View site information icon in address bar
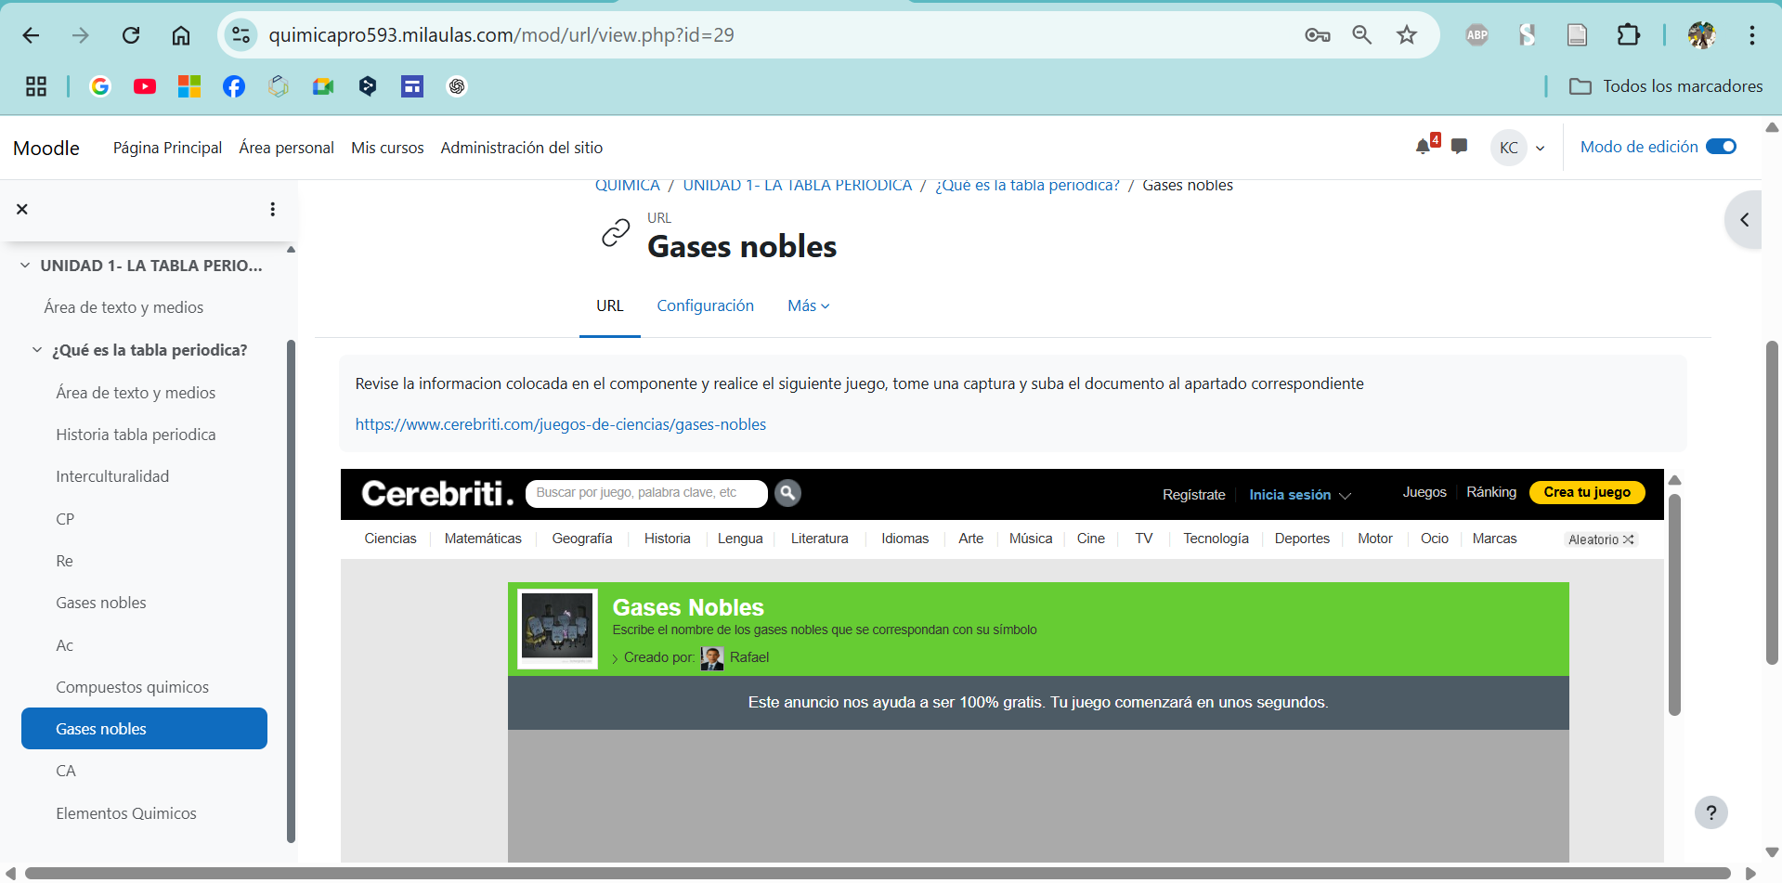 [241, 35]
